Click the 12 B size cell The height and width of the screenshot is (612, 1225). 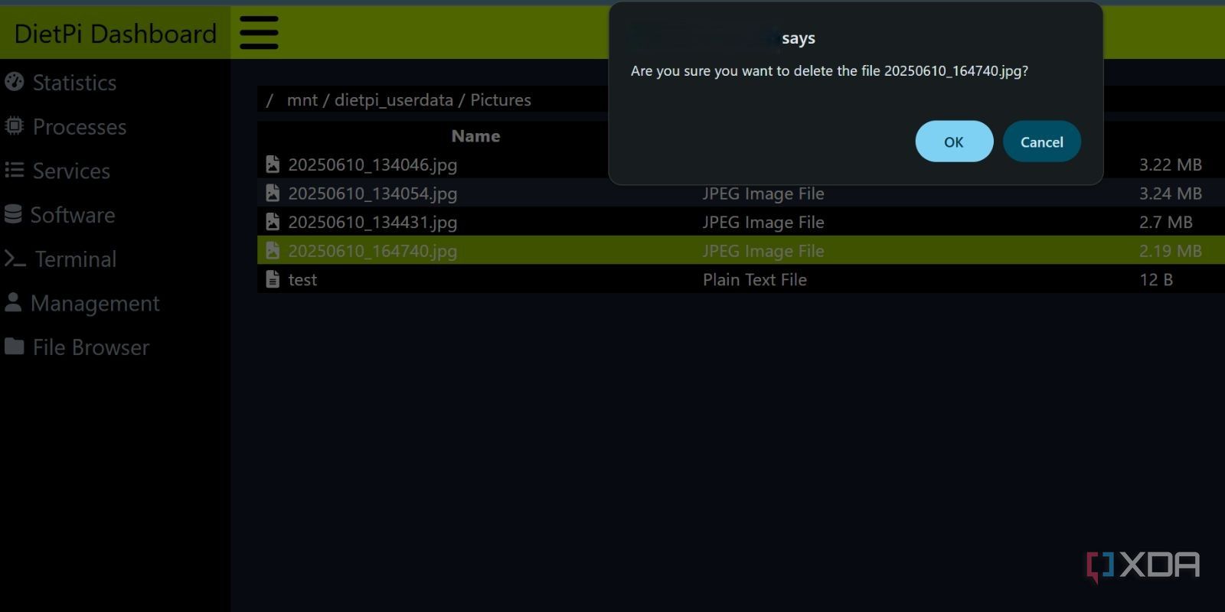(1156, 280)
